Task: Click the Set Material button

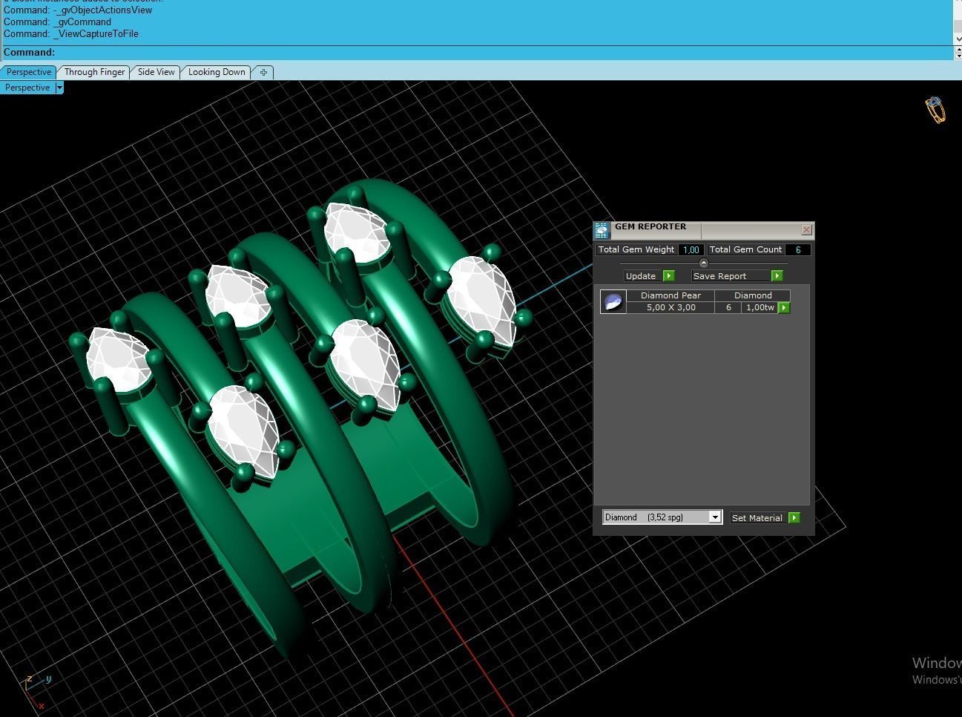Action: pyautogui.click(x=757, y=518)
